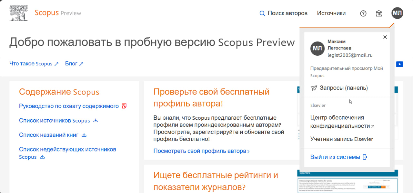Click the magnifier icon for author search
This screenshot has height=193, width=413.
262,13
